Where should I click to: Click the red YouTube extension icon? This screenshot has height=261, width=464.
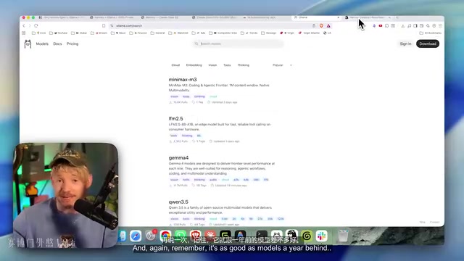click(381, 26)
